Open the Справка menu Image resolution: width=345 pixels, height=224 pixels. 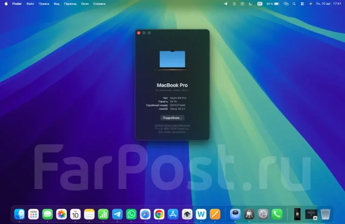[99, 4]
